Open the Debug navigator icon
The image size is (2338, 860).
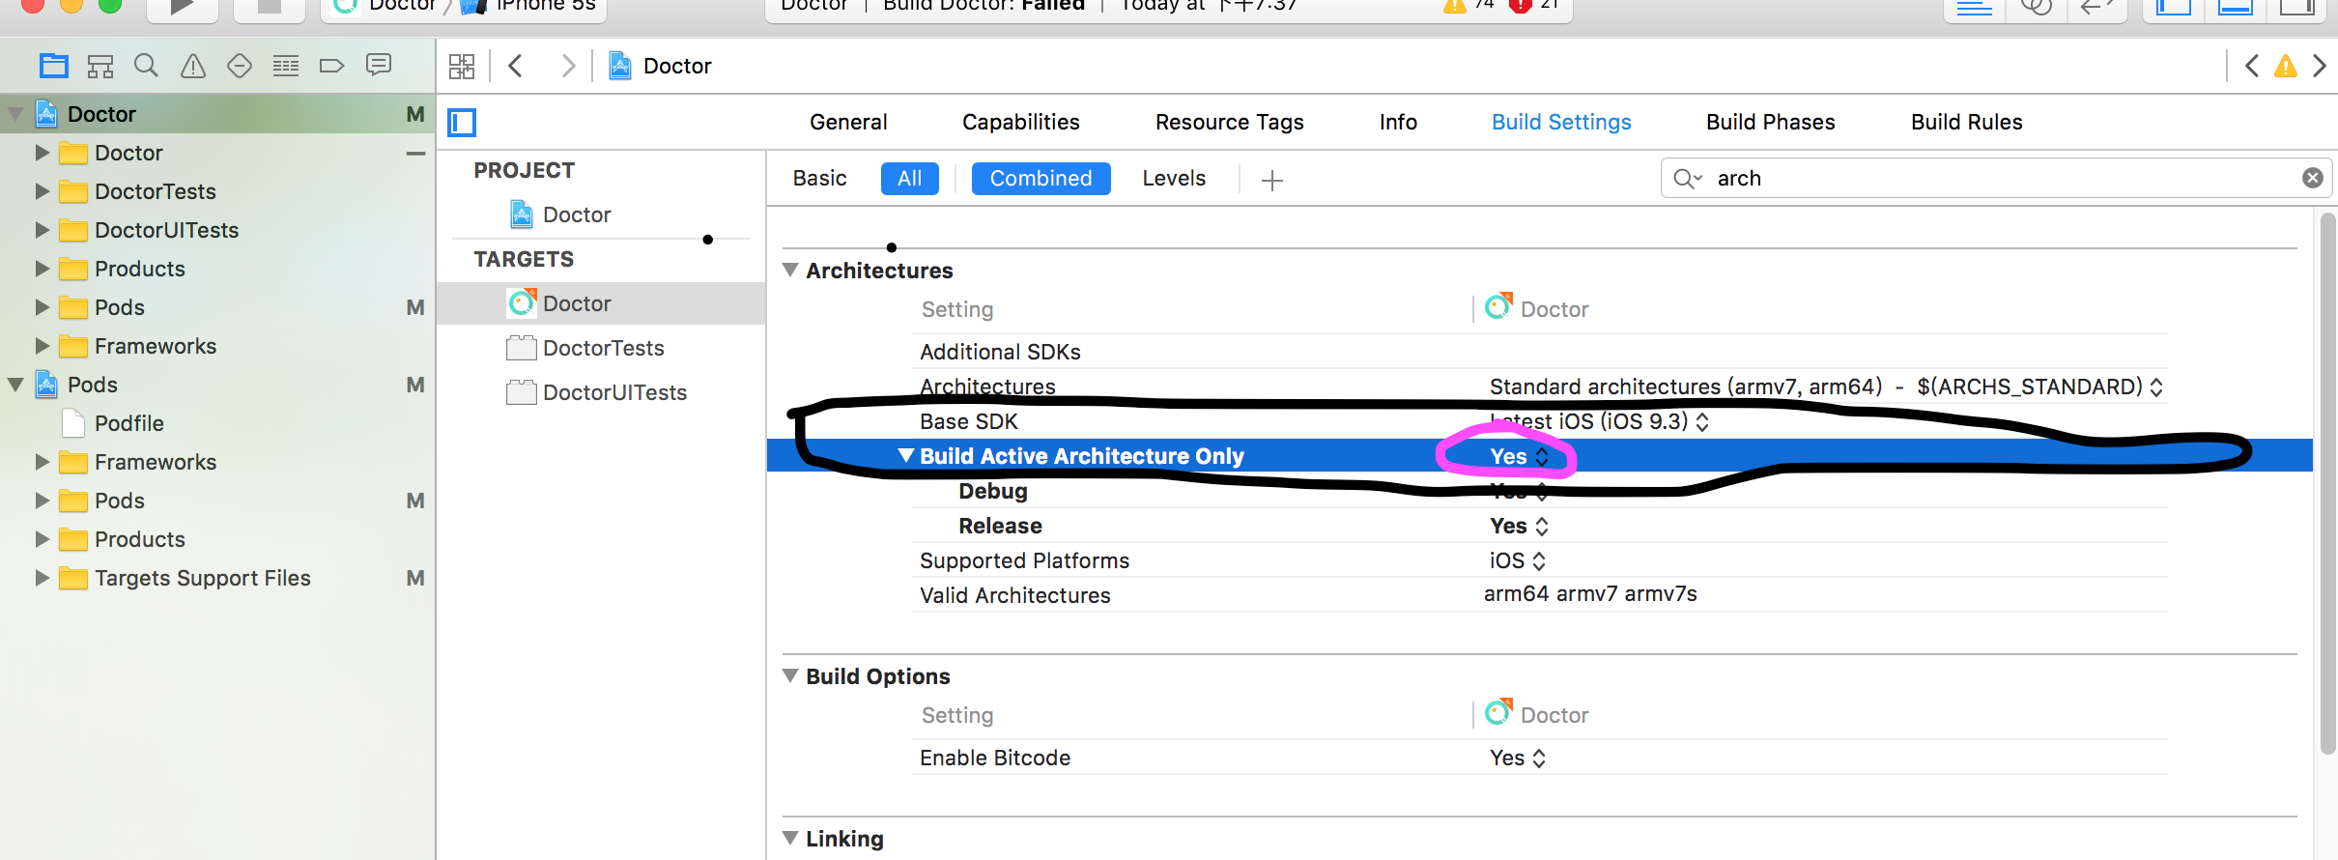286,66
